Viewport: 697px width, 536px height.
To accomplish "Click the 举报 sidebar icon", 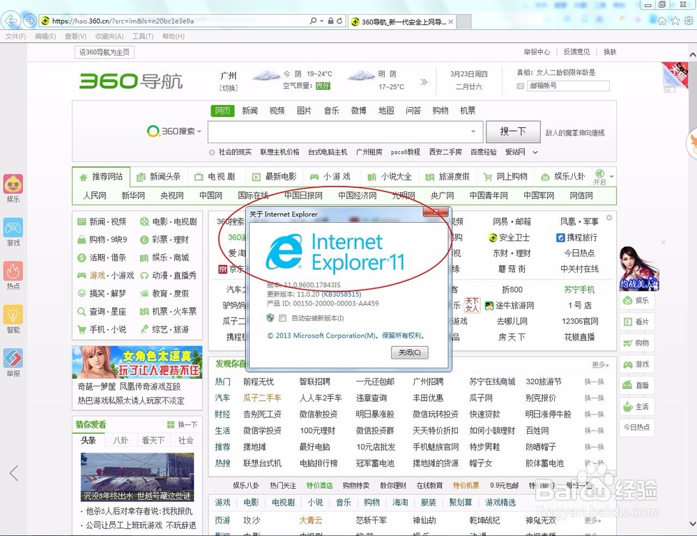I will [13, 358].
